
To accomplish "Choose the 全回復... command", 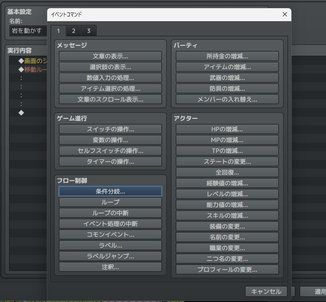I will point(227,172).
